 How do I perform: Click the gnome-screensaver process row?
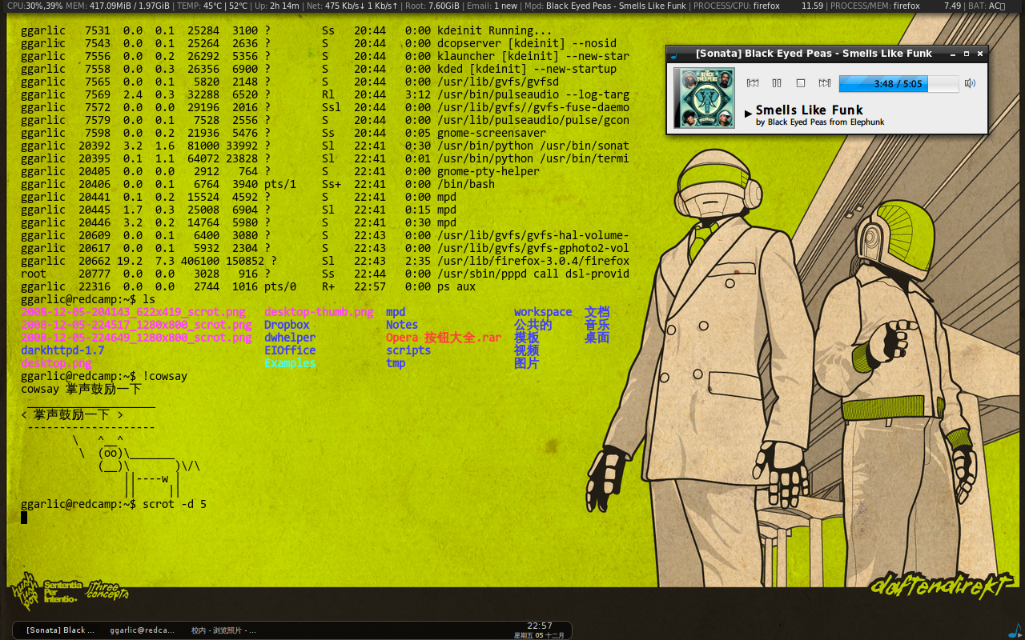pos(283,133)
